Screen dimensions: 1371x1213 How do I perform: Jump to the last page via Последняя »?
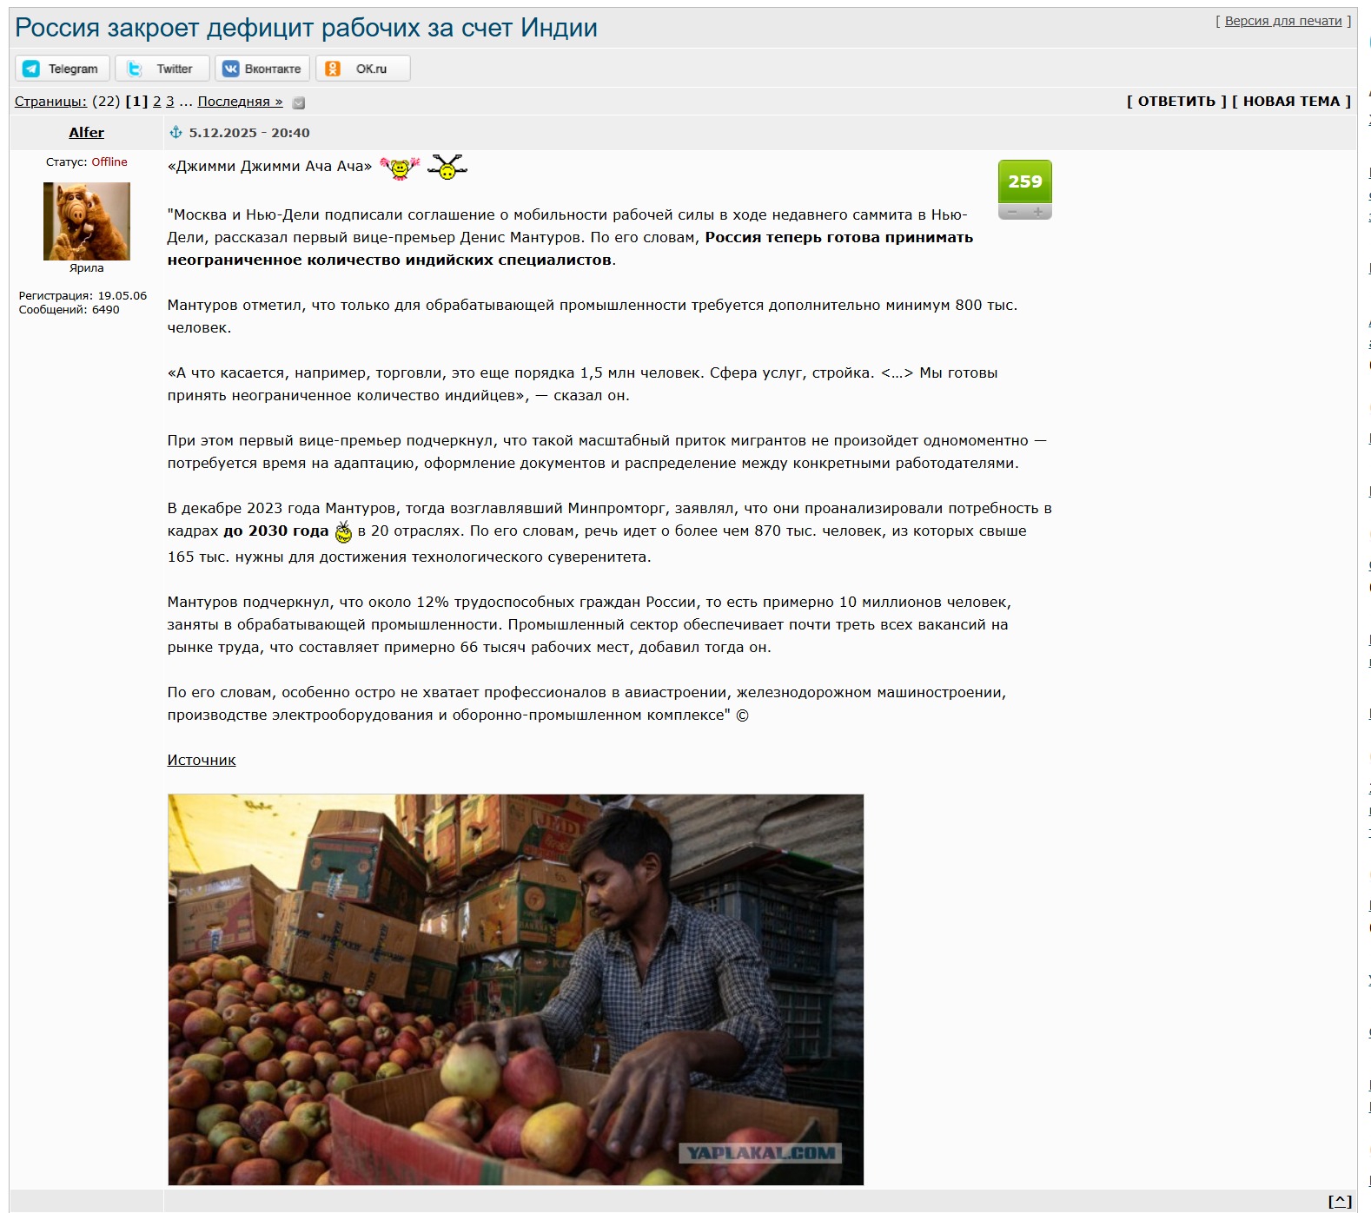(240, 102)
